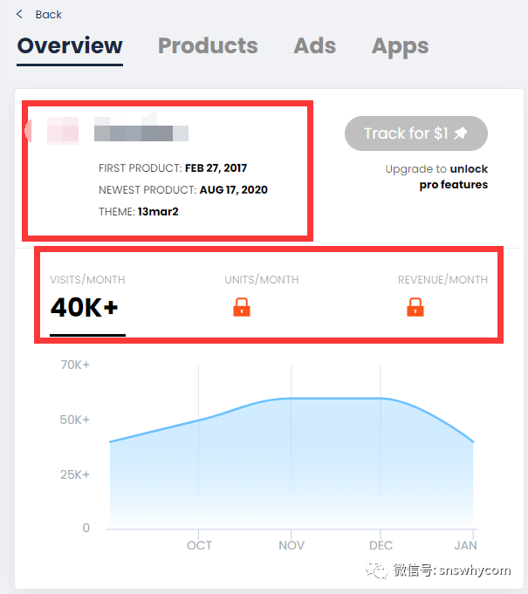The image size is (528, 594).
Task: Select the Revenue/Month metric label
Action: pyautogui.click(x=442, y=280)
